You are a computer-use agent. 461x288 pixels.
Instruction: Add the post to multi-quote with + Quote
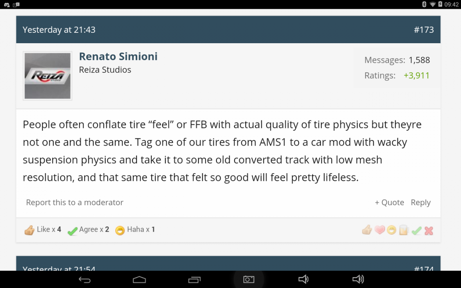[389, 202]
